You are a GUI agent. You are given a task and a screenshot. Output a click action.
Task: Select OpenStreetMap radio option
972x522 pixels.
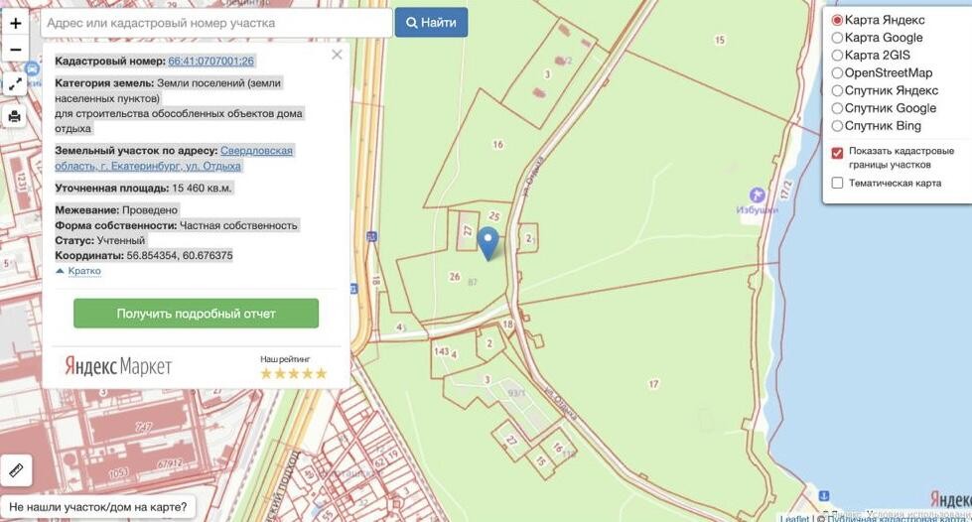(837, 73)
